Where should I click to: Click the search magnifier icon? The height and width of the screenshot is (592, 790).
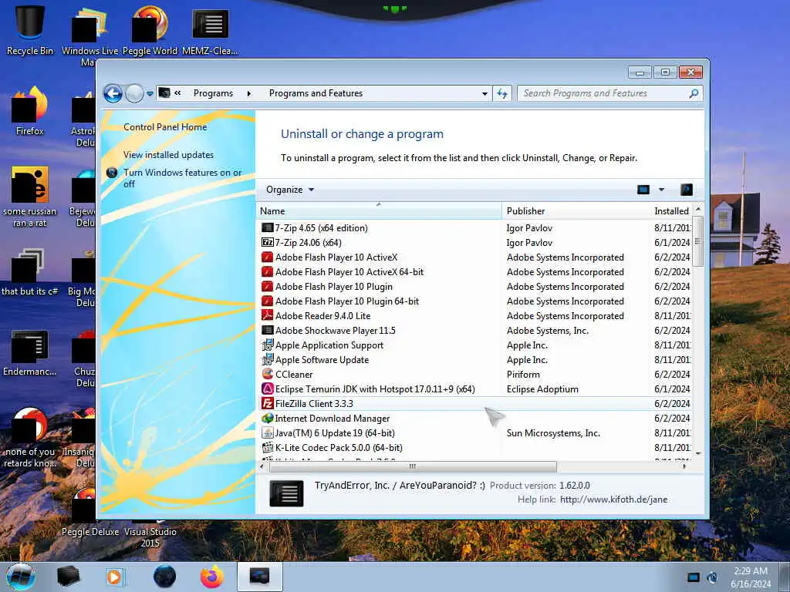coord(694,93)
